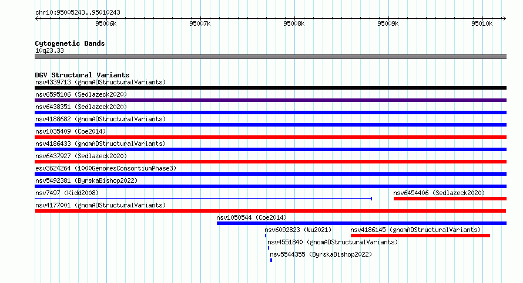
Task: Click the red bar under nsv6454406
Action: pyautogui.click(x=450, y=199)
